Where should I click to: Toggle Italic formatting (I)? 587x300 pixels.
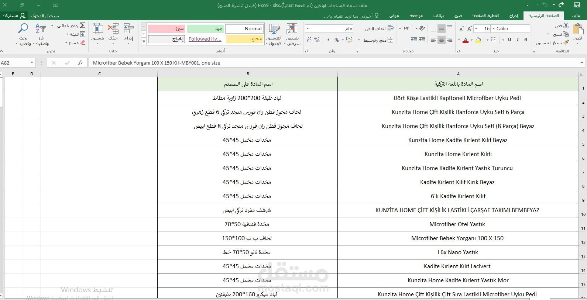[x=518, y=40]
